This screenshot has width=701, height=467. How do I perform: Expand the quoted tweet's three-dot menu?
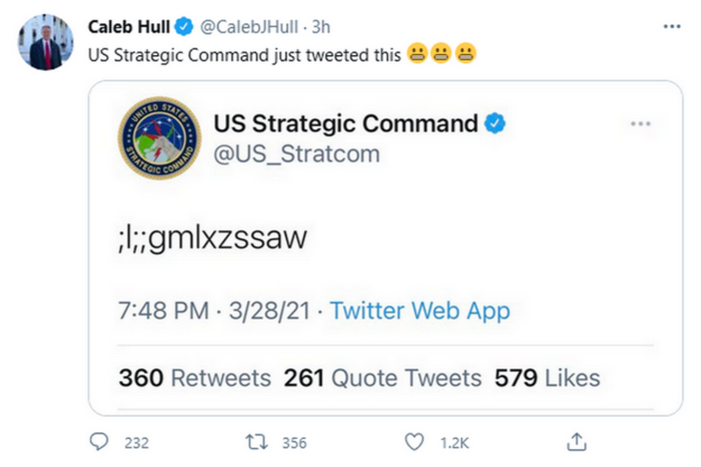[x=641, y=124]
